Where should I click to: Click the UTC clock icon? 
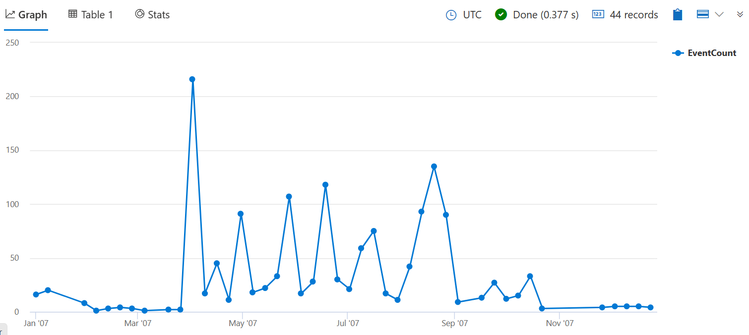tap(451, 15)
